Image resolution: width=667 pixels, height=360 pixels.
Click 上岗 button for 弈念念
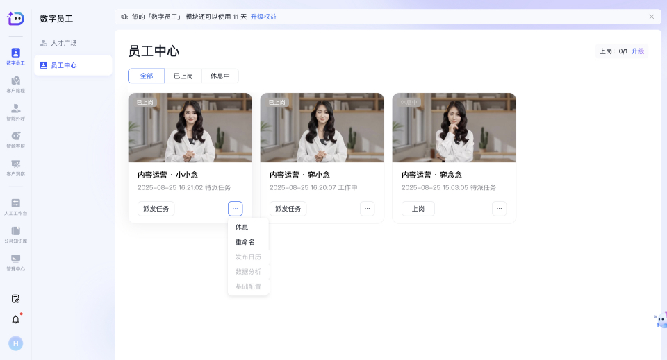tap(418, 209)
